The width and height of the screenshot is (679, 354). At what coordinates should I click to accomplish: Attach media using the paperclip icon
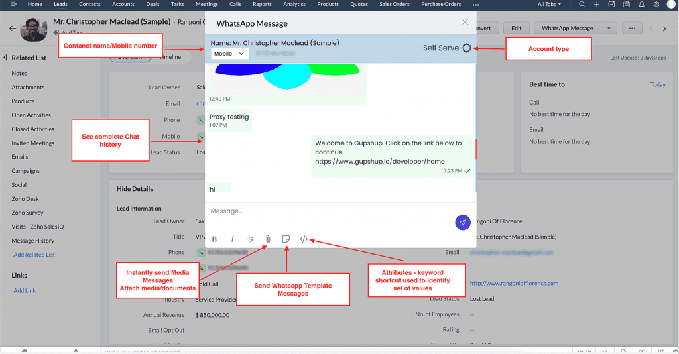(x=268, y=239)
